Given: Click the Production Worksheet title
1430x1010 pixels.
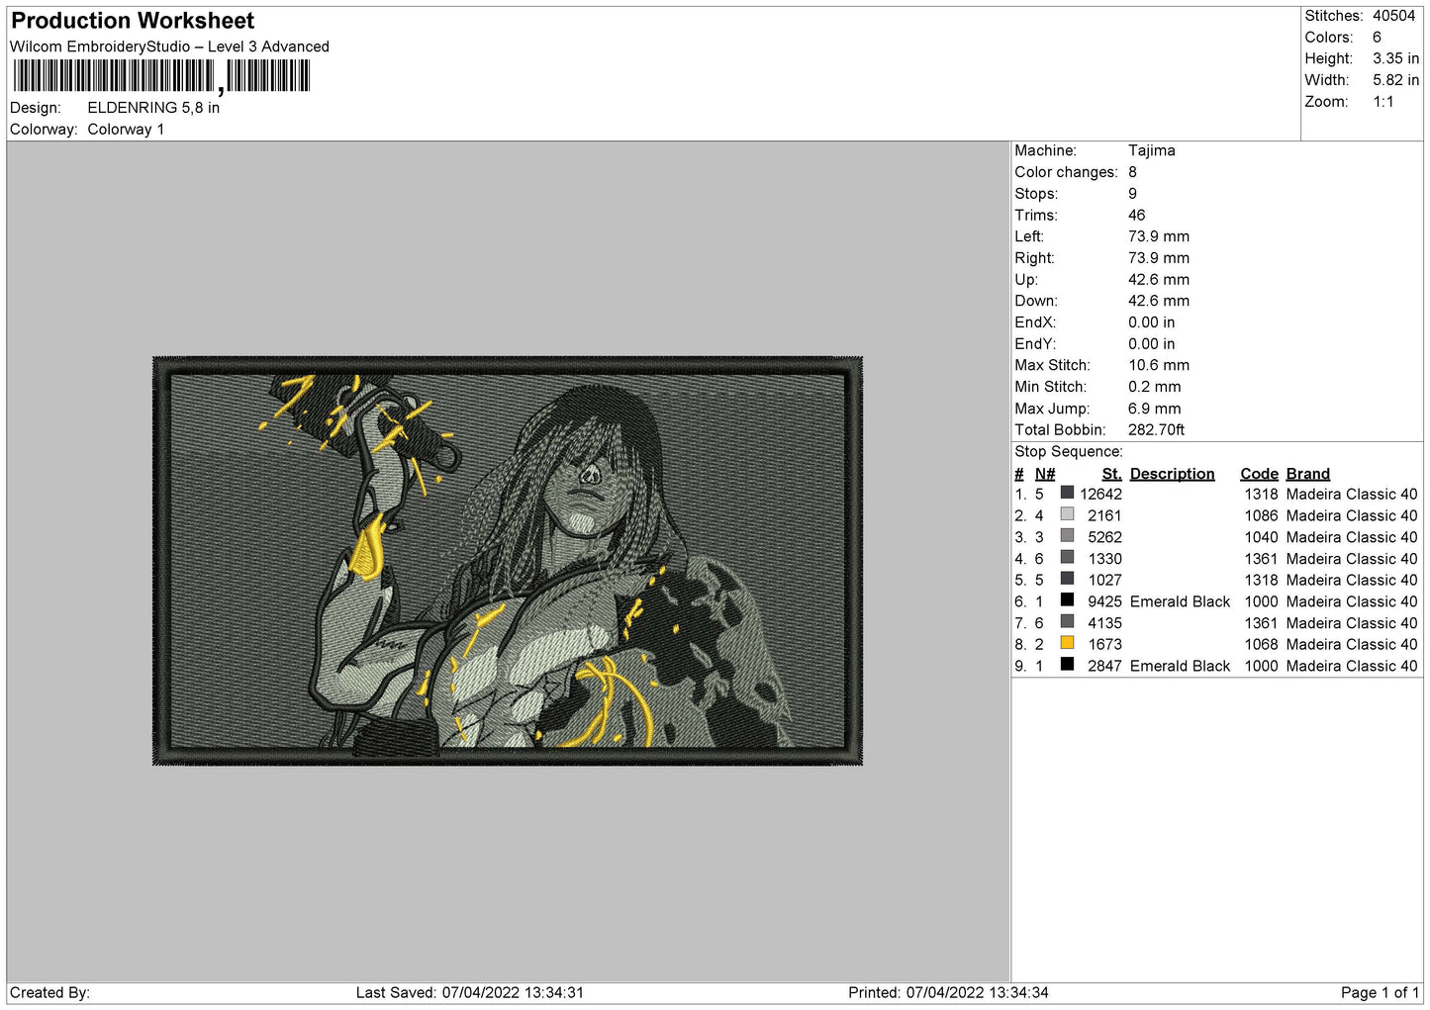Looking at the screenshot, I should (x=133, y=21).
